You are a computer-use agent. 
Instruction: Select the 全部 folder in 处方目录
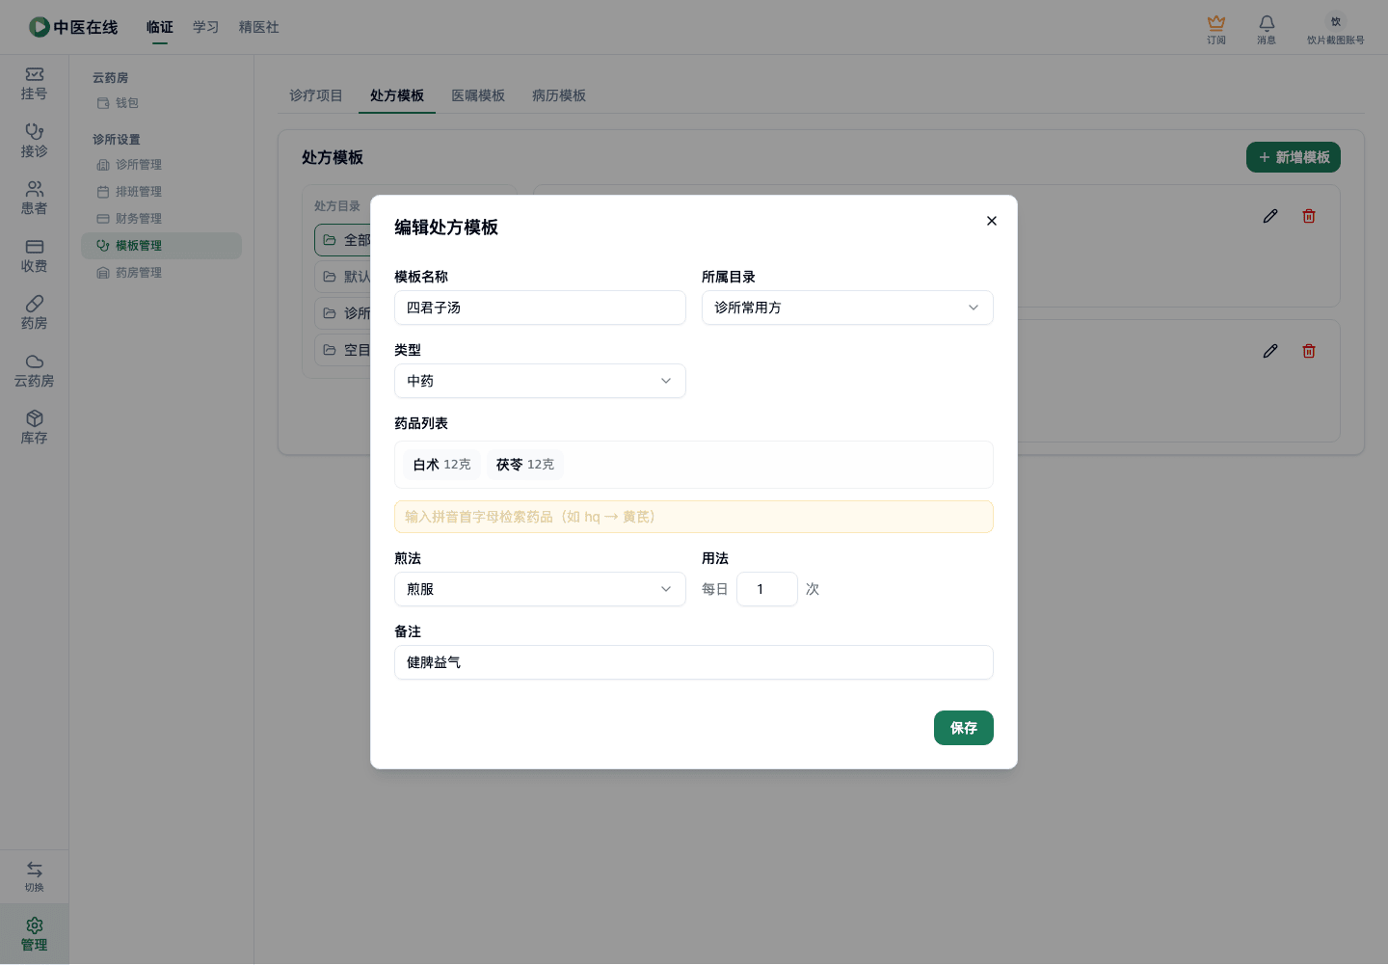tap(343, 240)
